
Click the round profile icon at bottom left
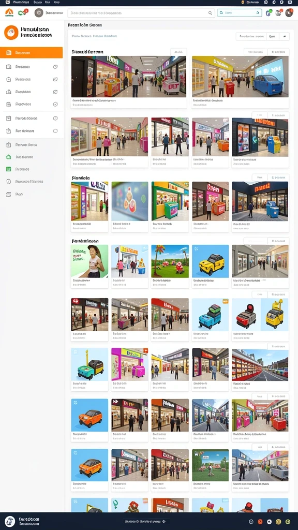pos(10,521)
